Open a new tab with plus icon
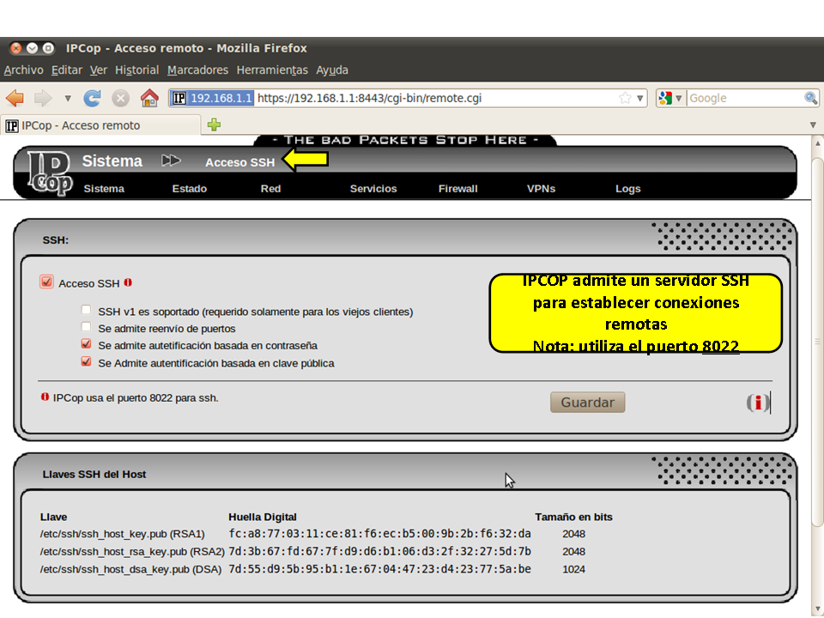The height and width of the screenshot is (618, 824). click(215, 125)
